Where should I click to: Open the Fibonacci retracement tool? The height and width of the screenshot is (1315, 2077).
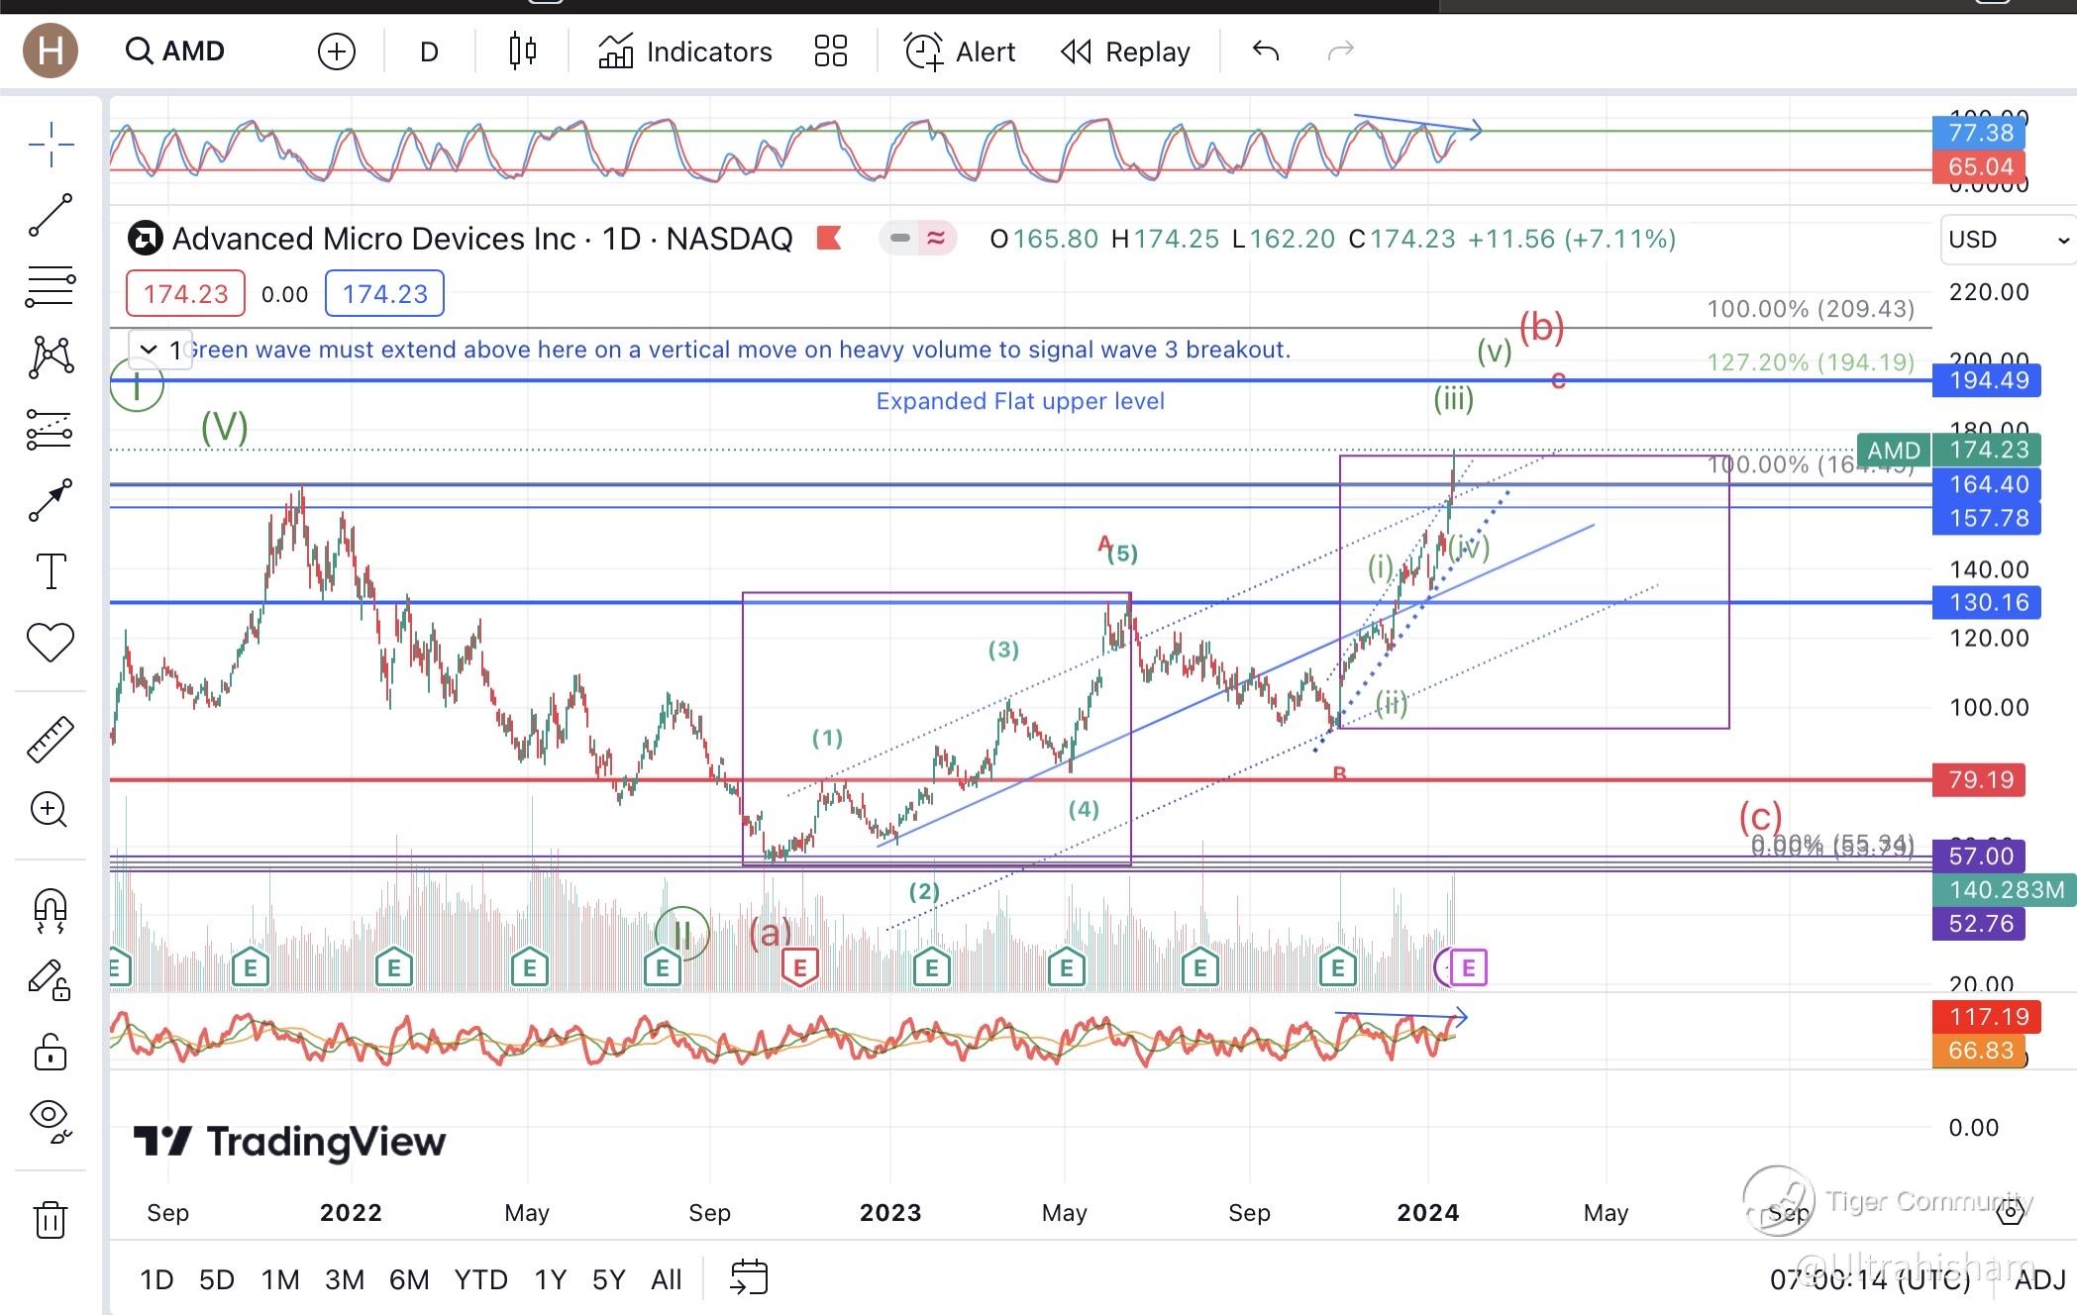[50, 286]
